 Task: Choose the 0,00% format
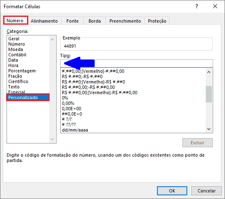coord(133,103)
